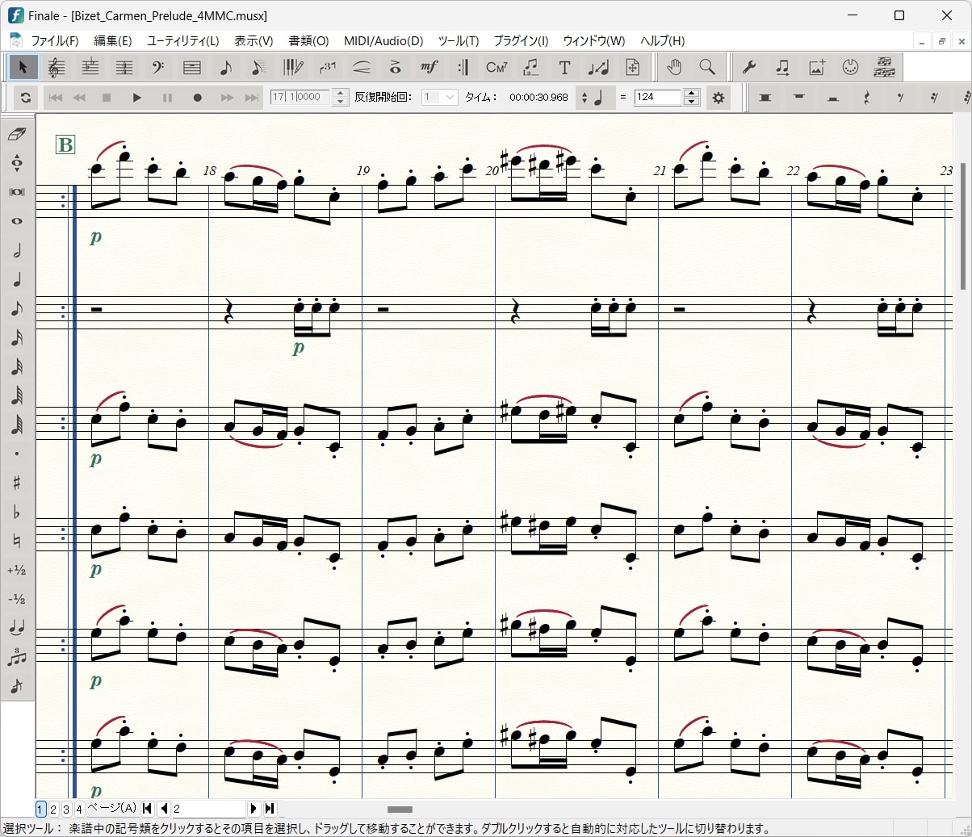
Task: Toggle the augmentation dot tool
Action: 17,454
